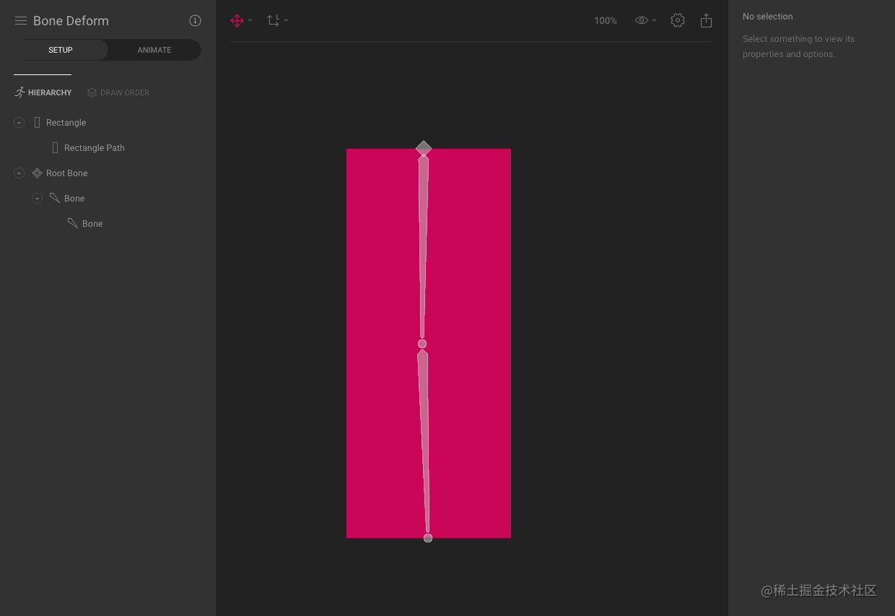
Task: Switch to SETUP mode
Action: click(x=61, y=50)
